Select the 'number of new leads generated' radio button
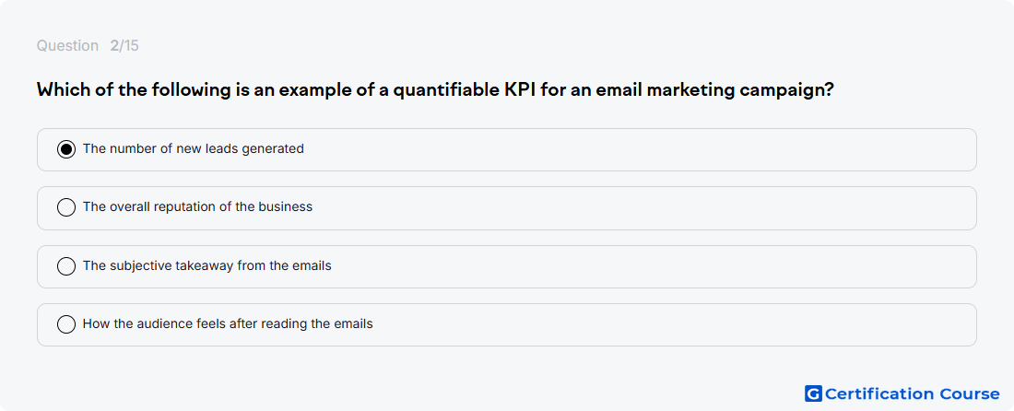The width and height of the screenshot is (1014, 411). (66, 149)
